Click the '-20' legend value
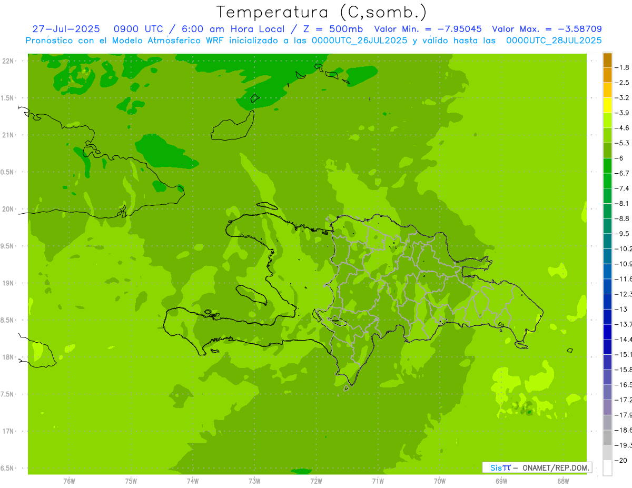The height and width of the screenshot is (488, 632). tap(621, 460)
